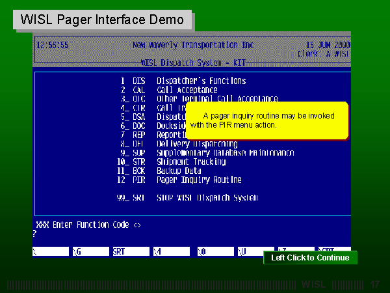The height and width of the screenshot is (293, 390).
Task: Select 99 SRT Stop WISL Dispatch System
Action: coord(187,197)
